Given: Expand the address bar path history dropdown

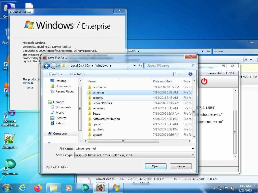Looking at the screenshot, I should 135,66.
